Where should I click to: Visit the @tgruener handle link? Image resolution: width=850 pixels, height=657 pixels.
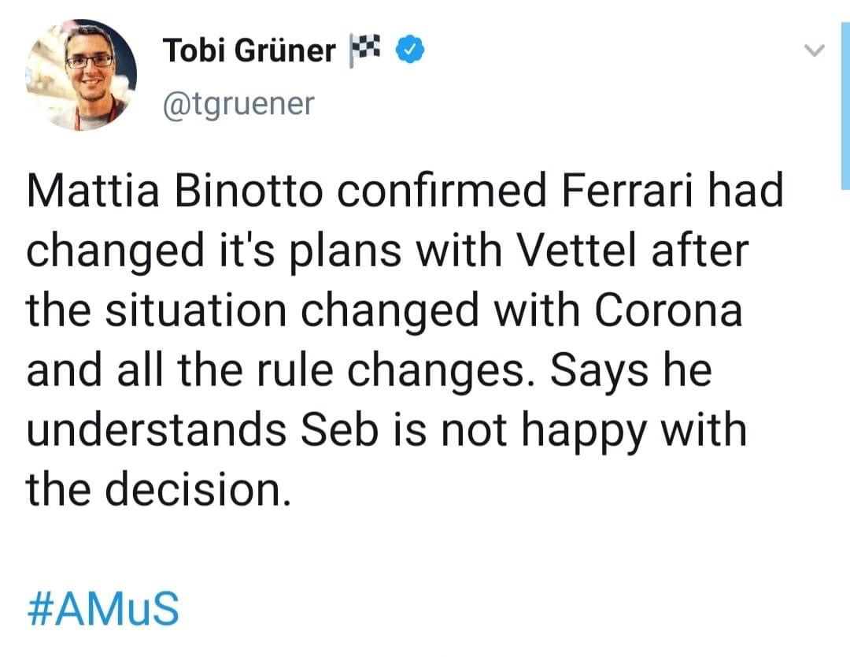[238, 104]
